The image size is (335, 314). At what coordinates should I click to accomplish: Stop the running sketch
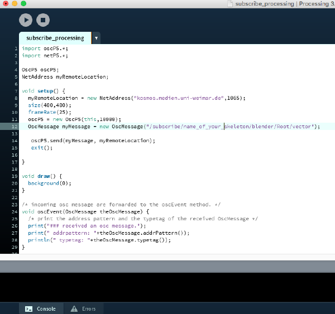point(43,20)
